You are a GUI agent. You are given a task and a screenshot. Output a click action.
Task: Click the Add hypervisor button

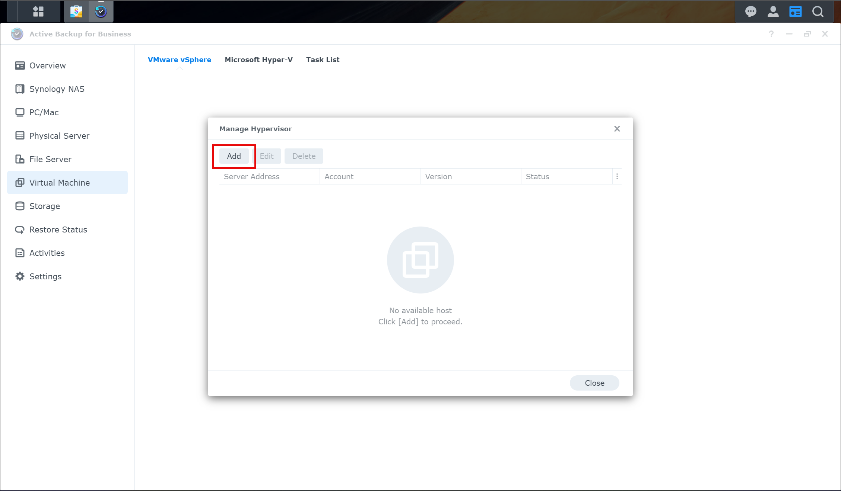click(x=234, y=156)
